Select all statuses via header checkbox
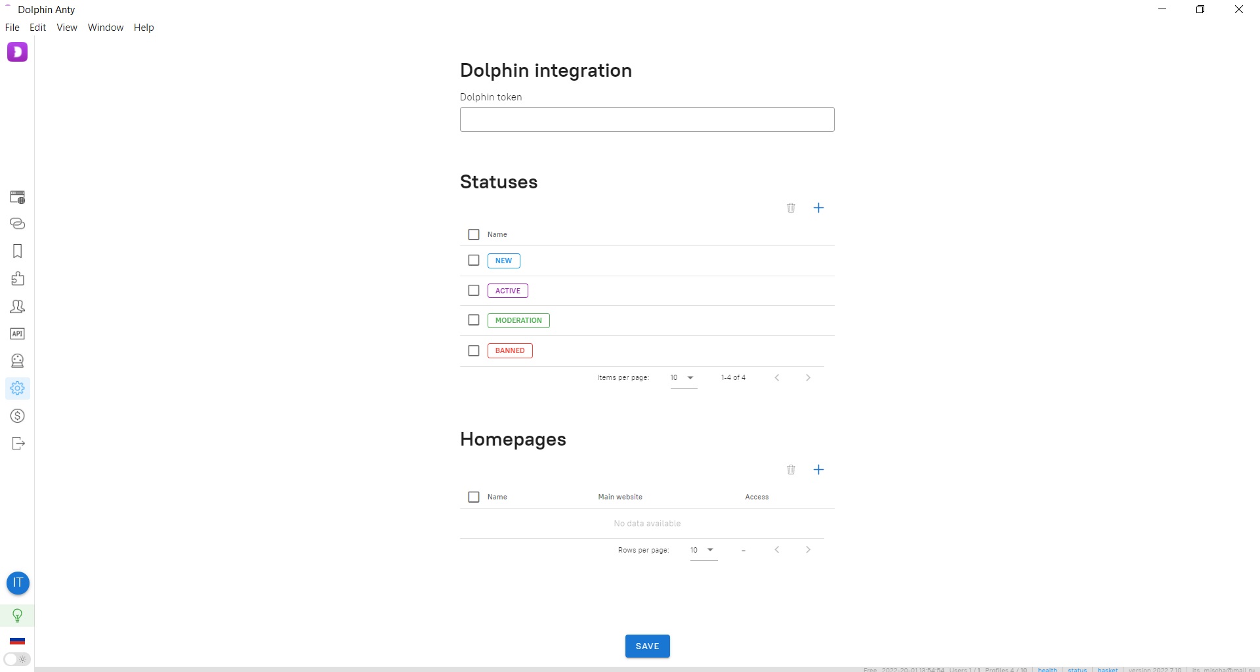1260x672 pixels. pyautogui.click(x=474, y=234)
